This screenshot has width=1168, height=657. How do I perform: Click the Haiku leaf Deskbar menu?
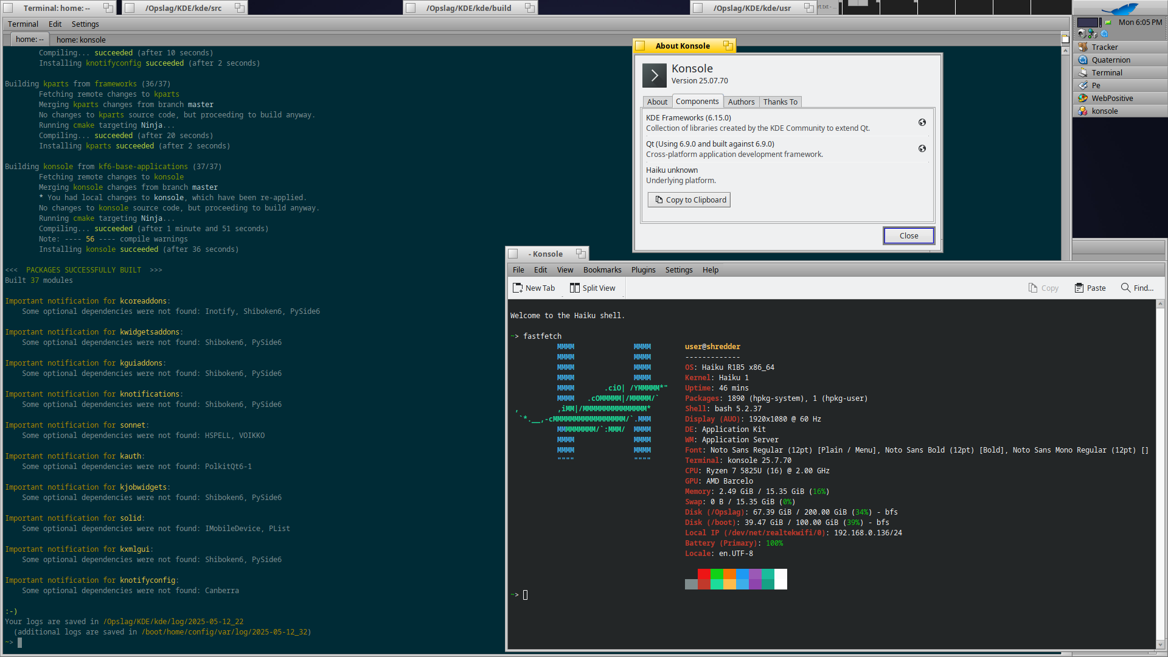tap(1121, 9)
